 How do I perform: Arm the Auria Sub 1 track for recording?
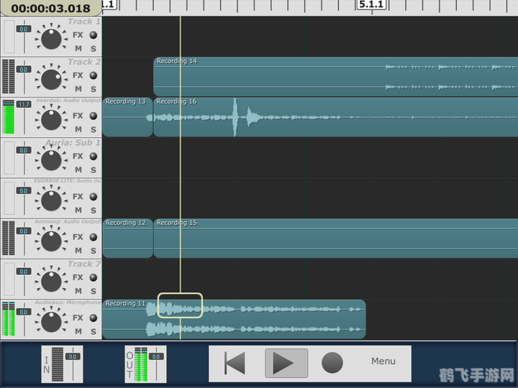[93, 156]
